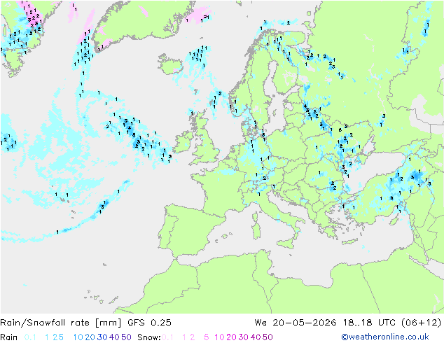Select the 5 value in Snow legend
Image resolution: width=444 pixels, height=343 pixels.
point(207,337)
